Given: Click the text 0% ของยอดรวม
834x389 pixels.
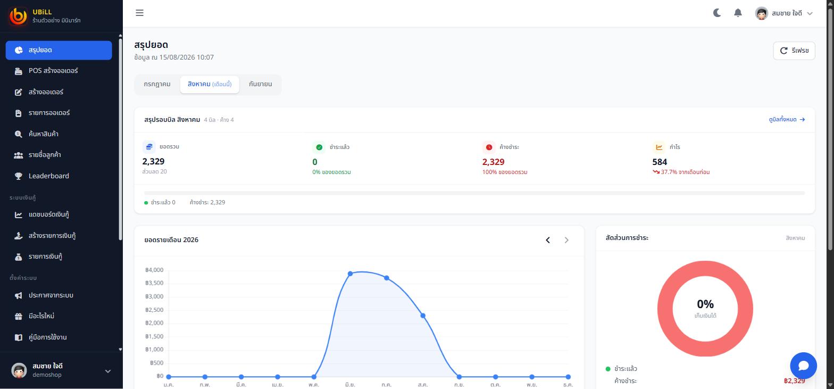Looking at the screenshot, I should coord(331,172).
